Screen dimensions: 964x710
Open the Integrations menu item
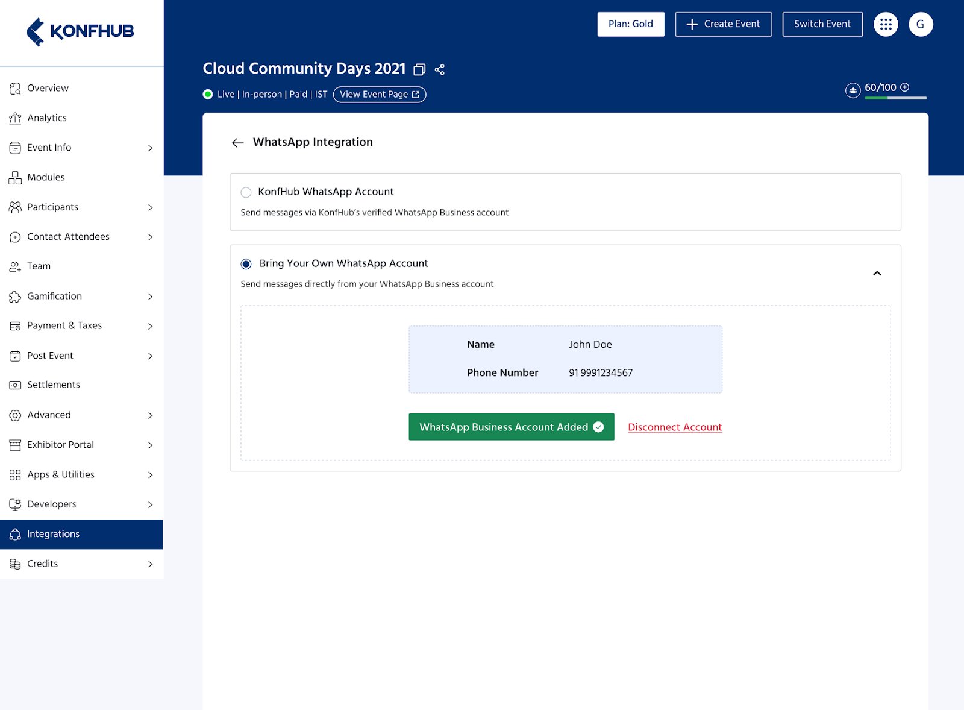point(81,534)
